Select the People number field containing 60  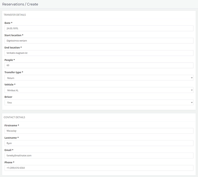[99, 65]
